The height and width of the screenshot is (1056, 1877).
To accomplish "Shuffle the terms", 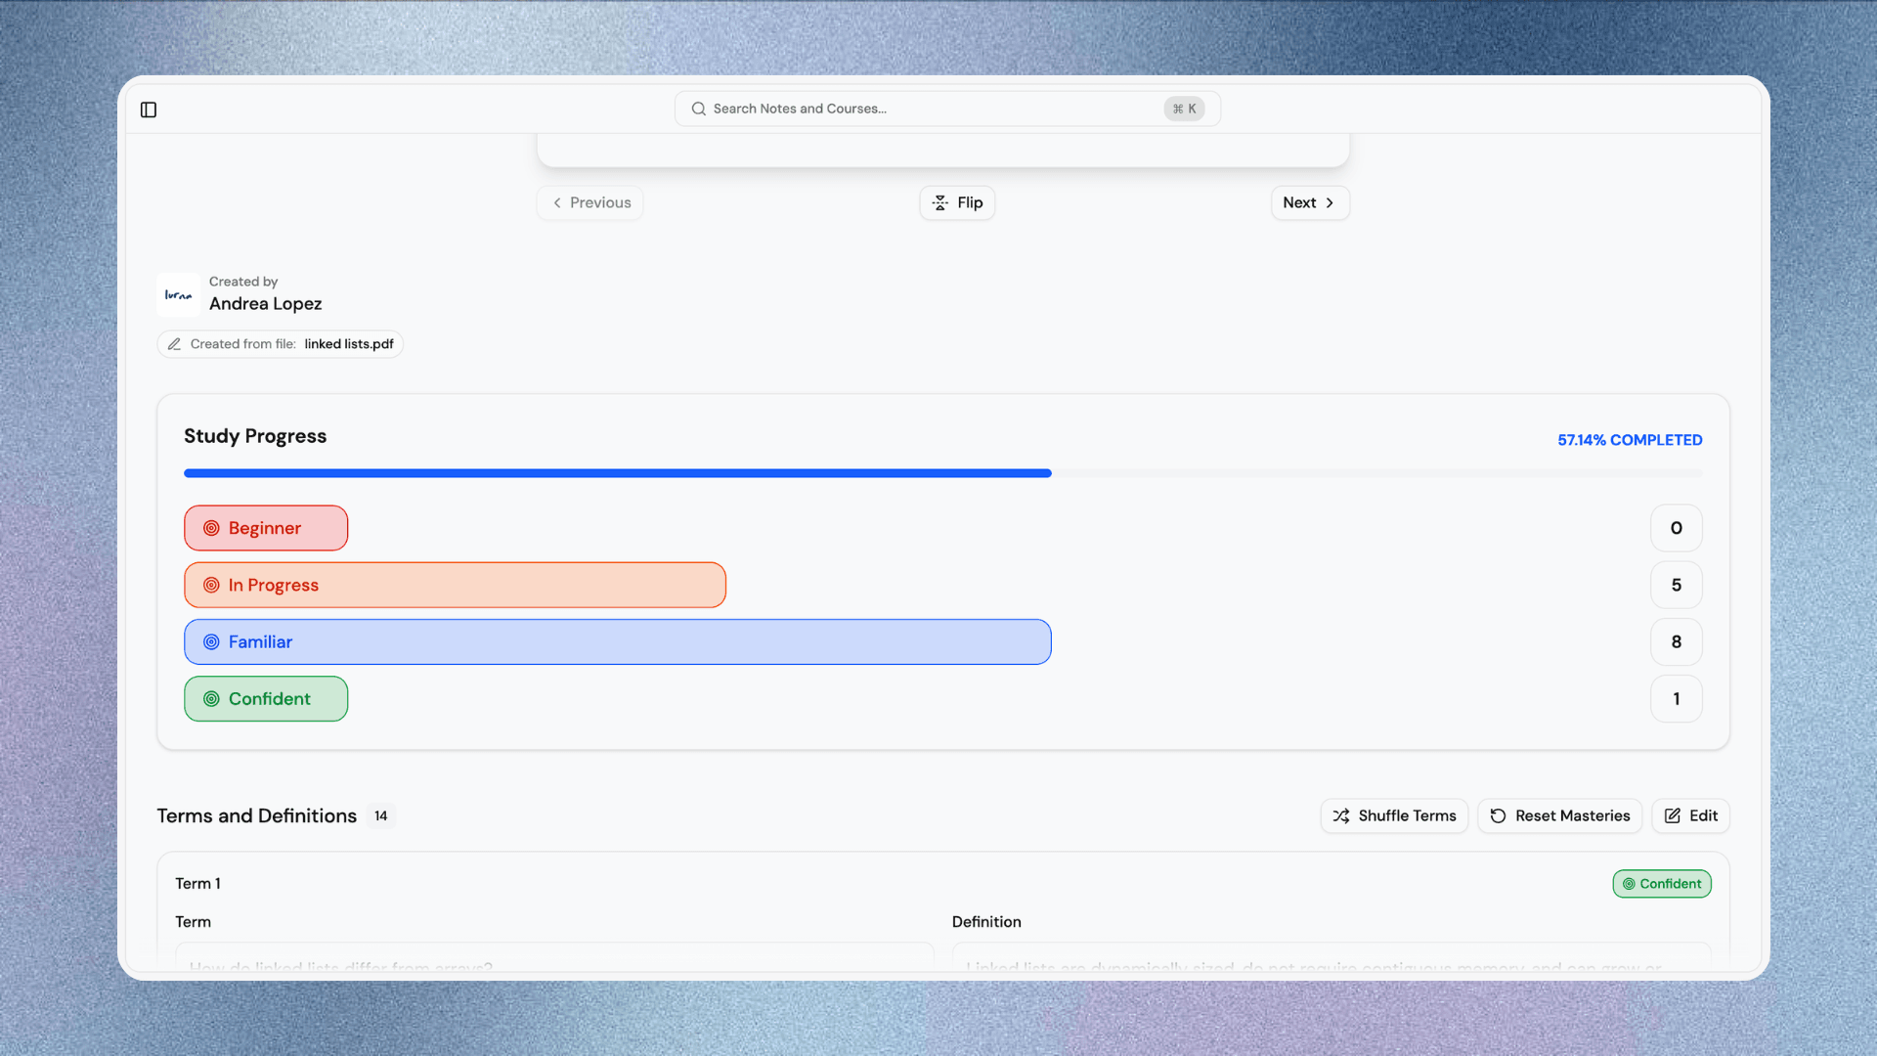I will (1394, 815).
